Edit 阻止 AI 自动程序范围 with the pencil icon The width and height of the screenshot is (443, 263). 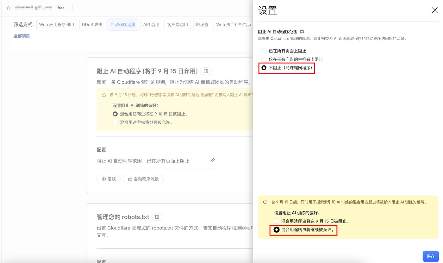tap(213, 161)
